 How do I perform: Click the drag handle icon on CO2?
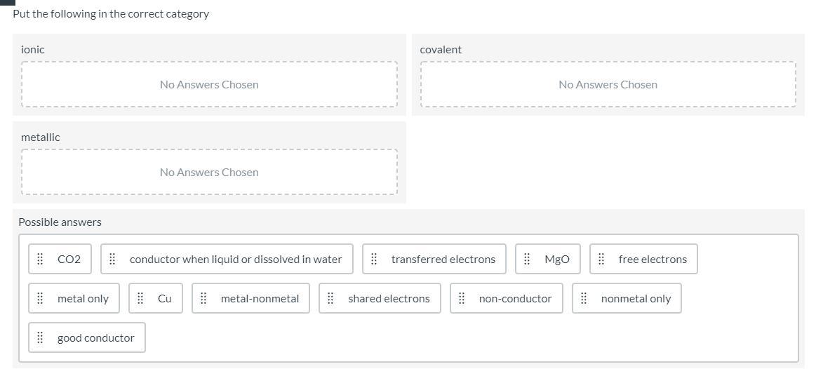click(x=40, y=259)
